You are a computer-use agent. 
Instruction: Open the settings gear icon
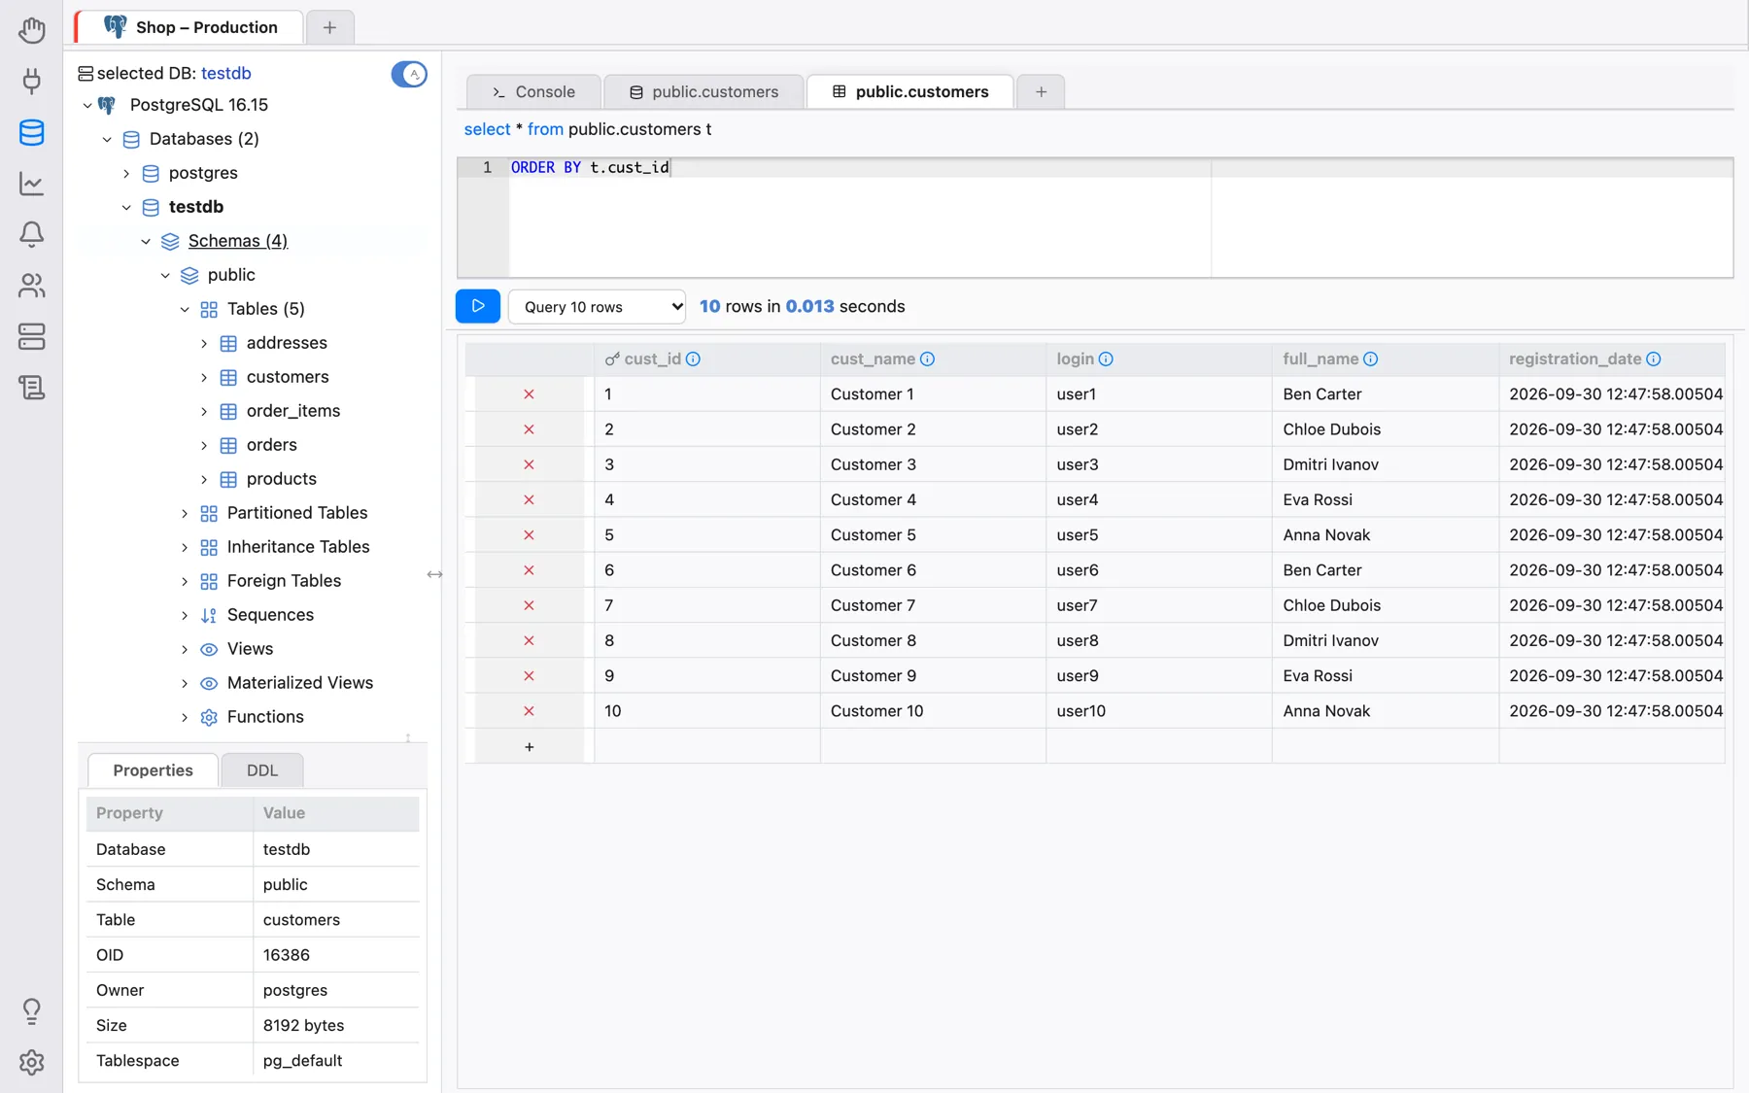pos(31,1062)
